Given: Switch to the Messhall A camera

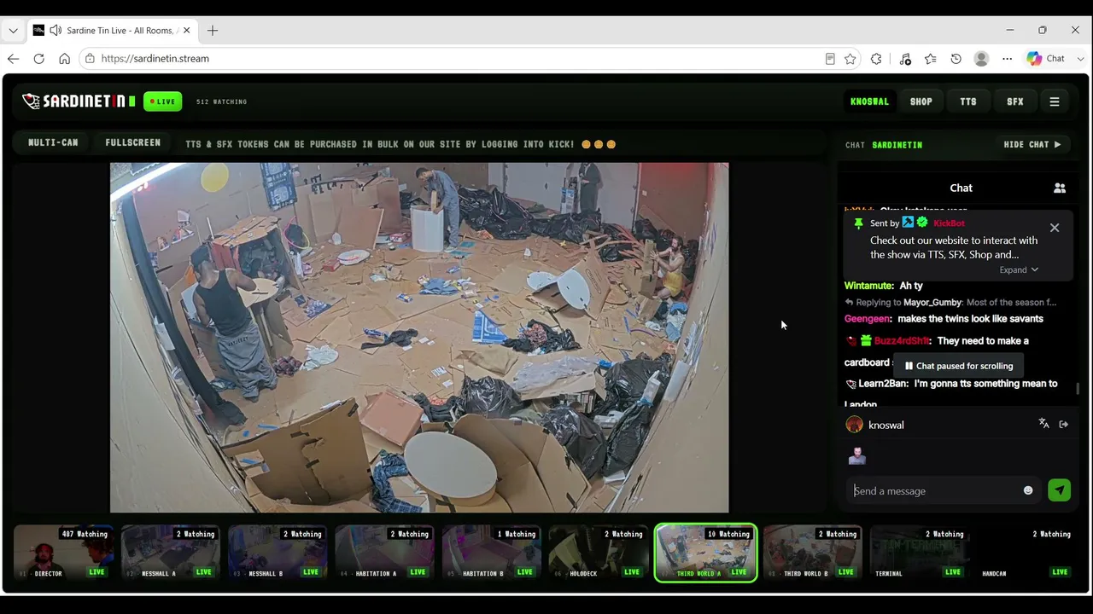Looking at the screenshot, I should coord(170,553).
